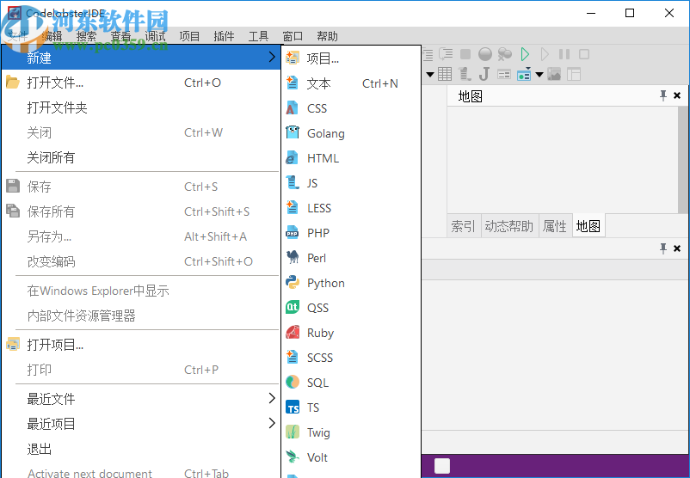Click 打印 print menu entry
The width and height of the screenshot is (690, 478).
click(141, 370)
